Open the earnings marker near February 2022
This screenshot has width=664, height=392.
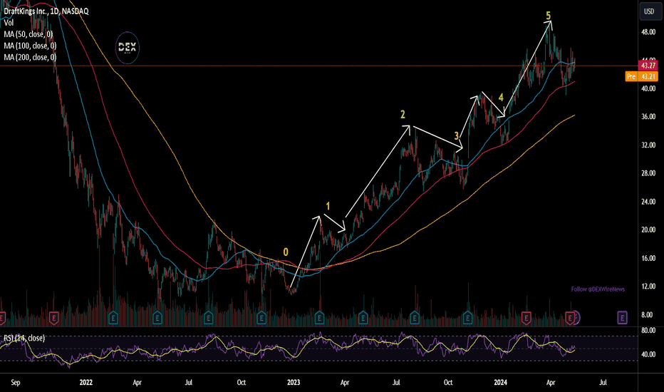(x=113, y=317)
